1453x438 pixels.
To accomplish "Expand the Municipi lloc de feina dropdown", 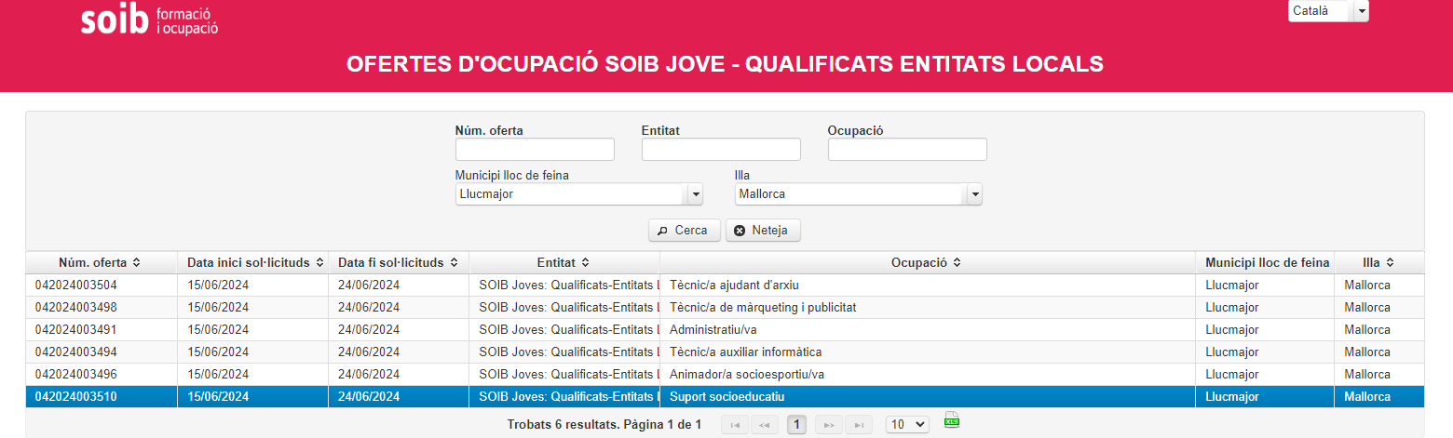I will 694,194.
